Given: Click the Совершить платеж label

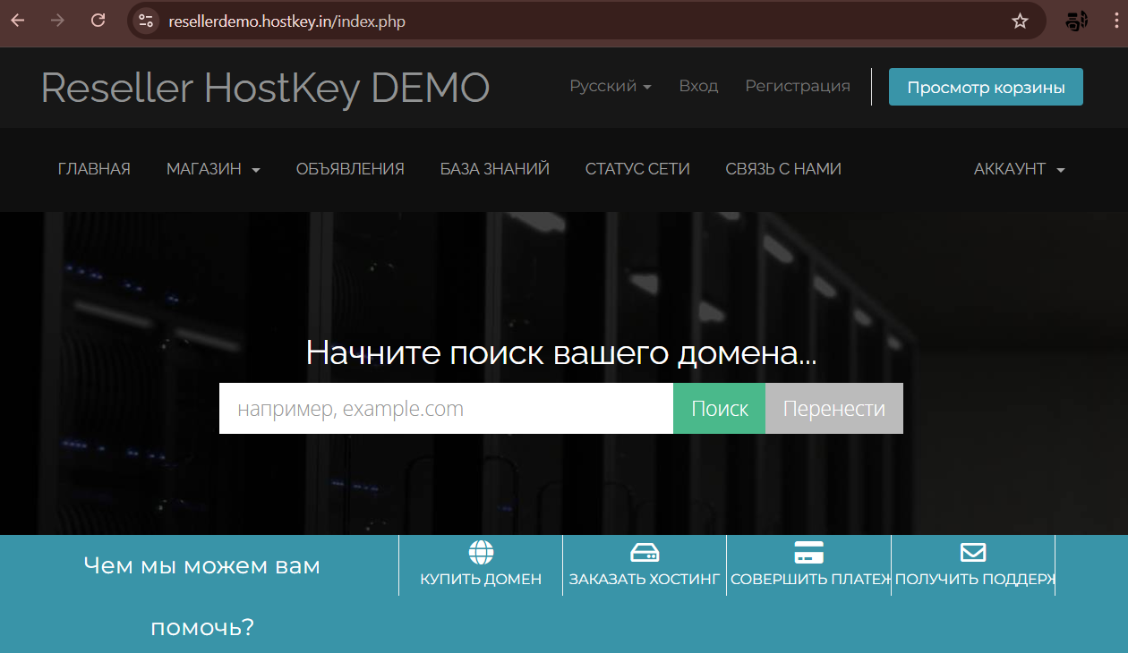Looking at the screenshot, I should pyautogui.click(x=810, y=579).
